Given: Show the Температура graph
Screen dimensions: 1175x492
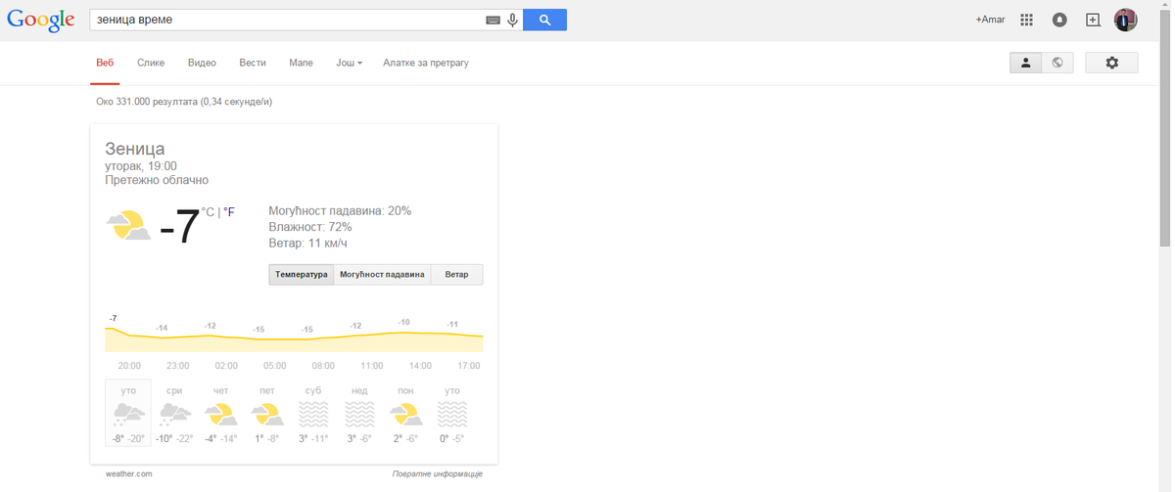Looking at the screenshot, I should pyautogui.click(x=302, y=275).
